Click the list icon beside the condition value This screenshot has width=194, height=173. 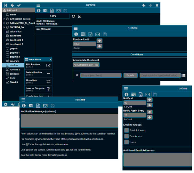pos(183,76)
